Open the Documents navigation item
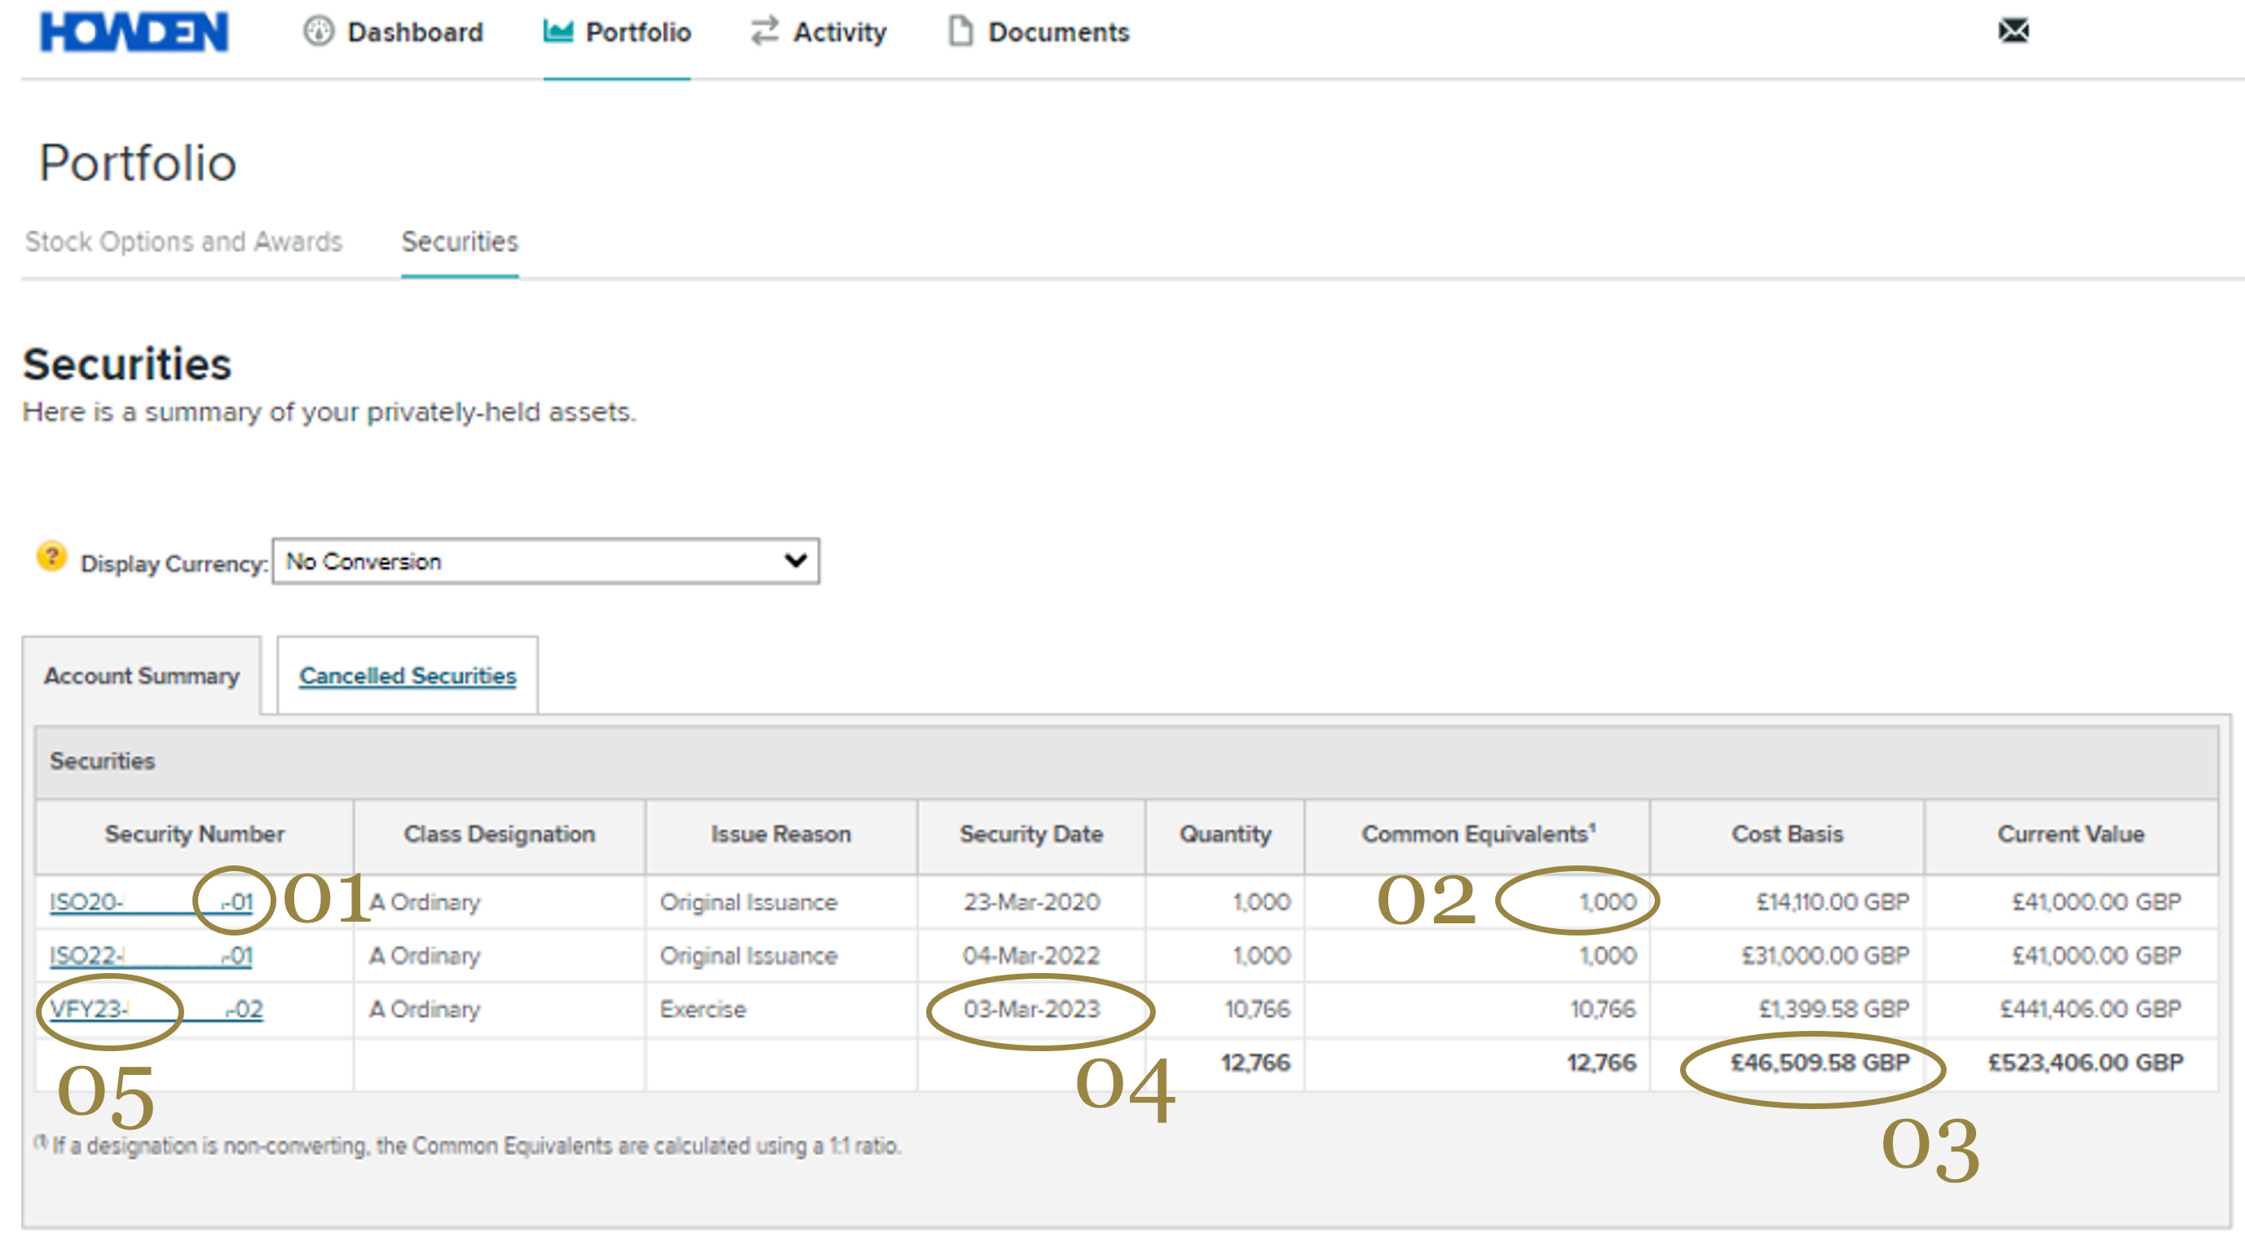Image resolution: width=2245 pixels, height=1246 pixels. [x=1058, y=33]
